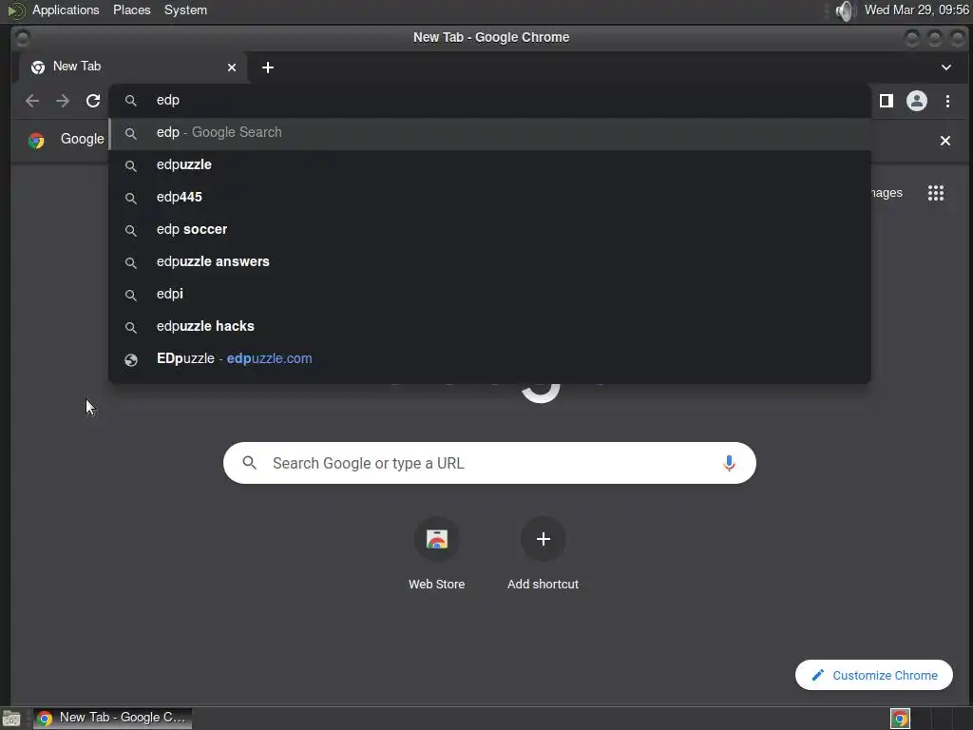Open the Places menu

pyautogui.click(x=131, y=10)
